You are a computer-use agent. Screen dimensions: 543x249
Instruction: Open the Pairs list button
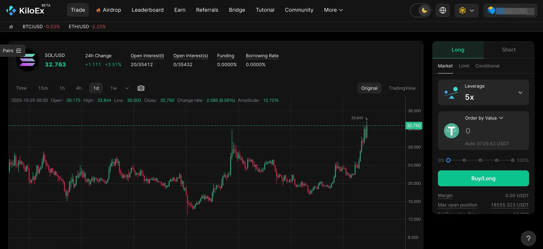tap(12, 51)
